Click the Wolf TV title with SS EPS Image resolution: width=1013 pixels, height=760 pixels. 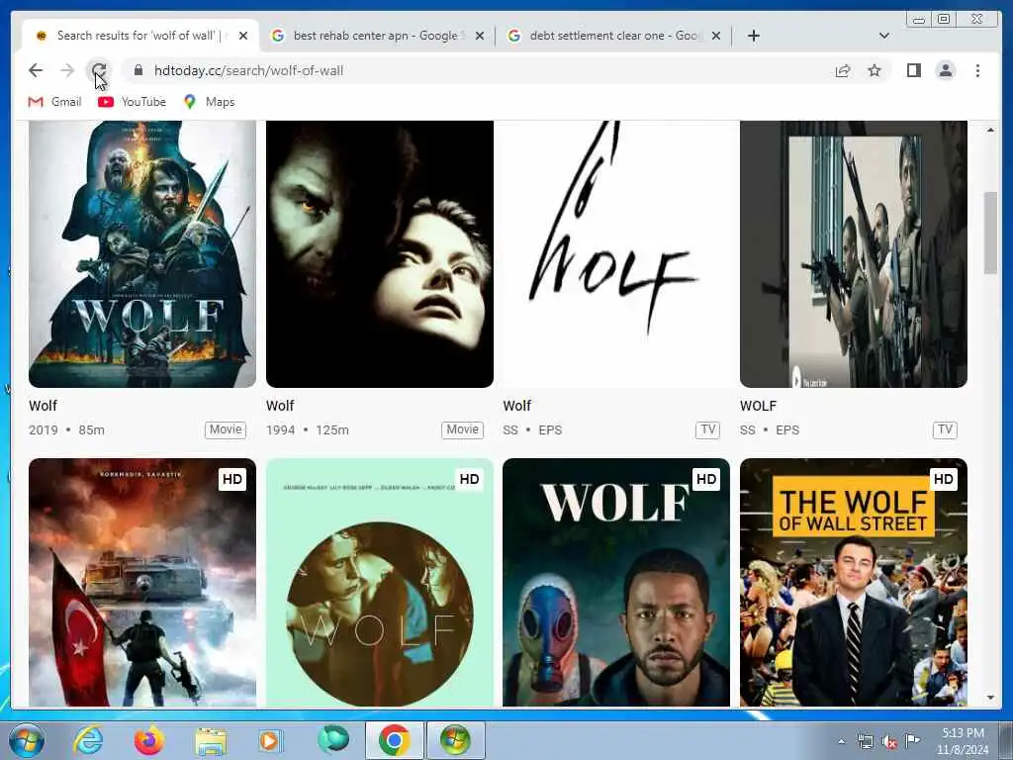(x=516, y=406)
